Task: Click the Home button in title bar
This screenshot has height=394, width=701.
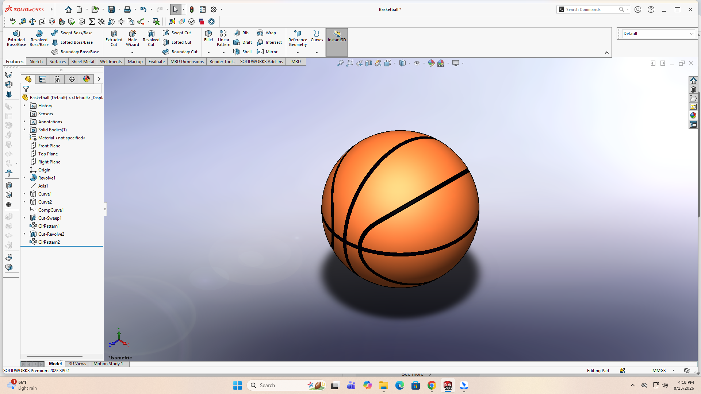Action: [68, 9]
